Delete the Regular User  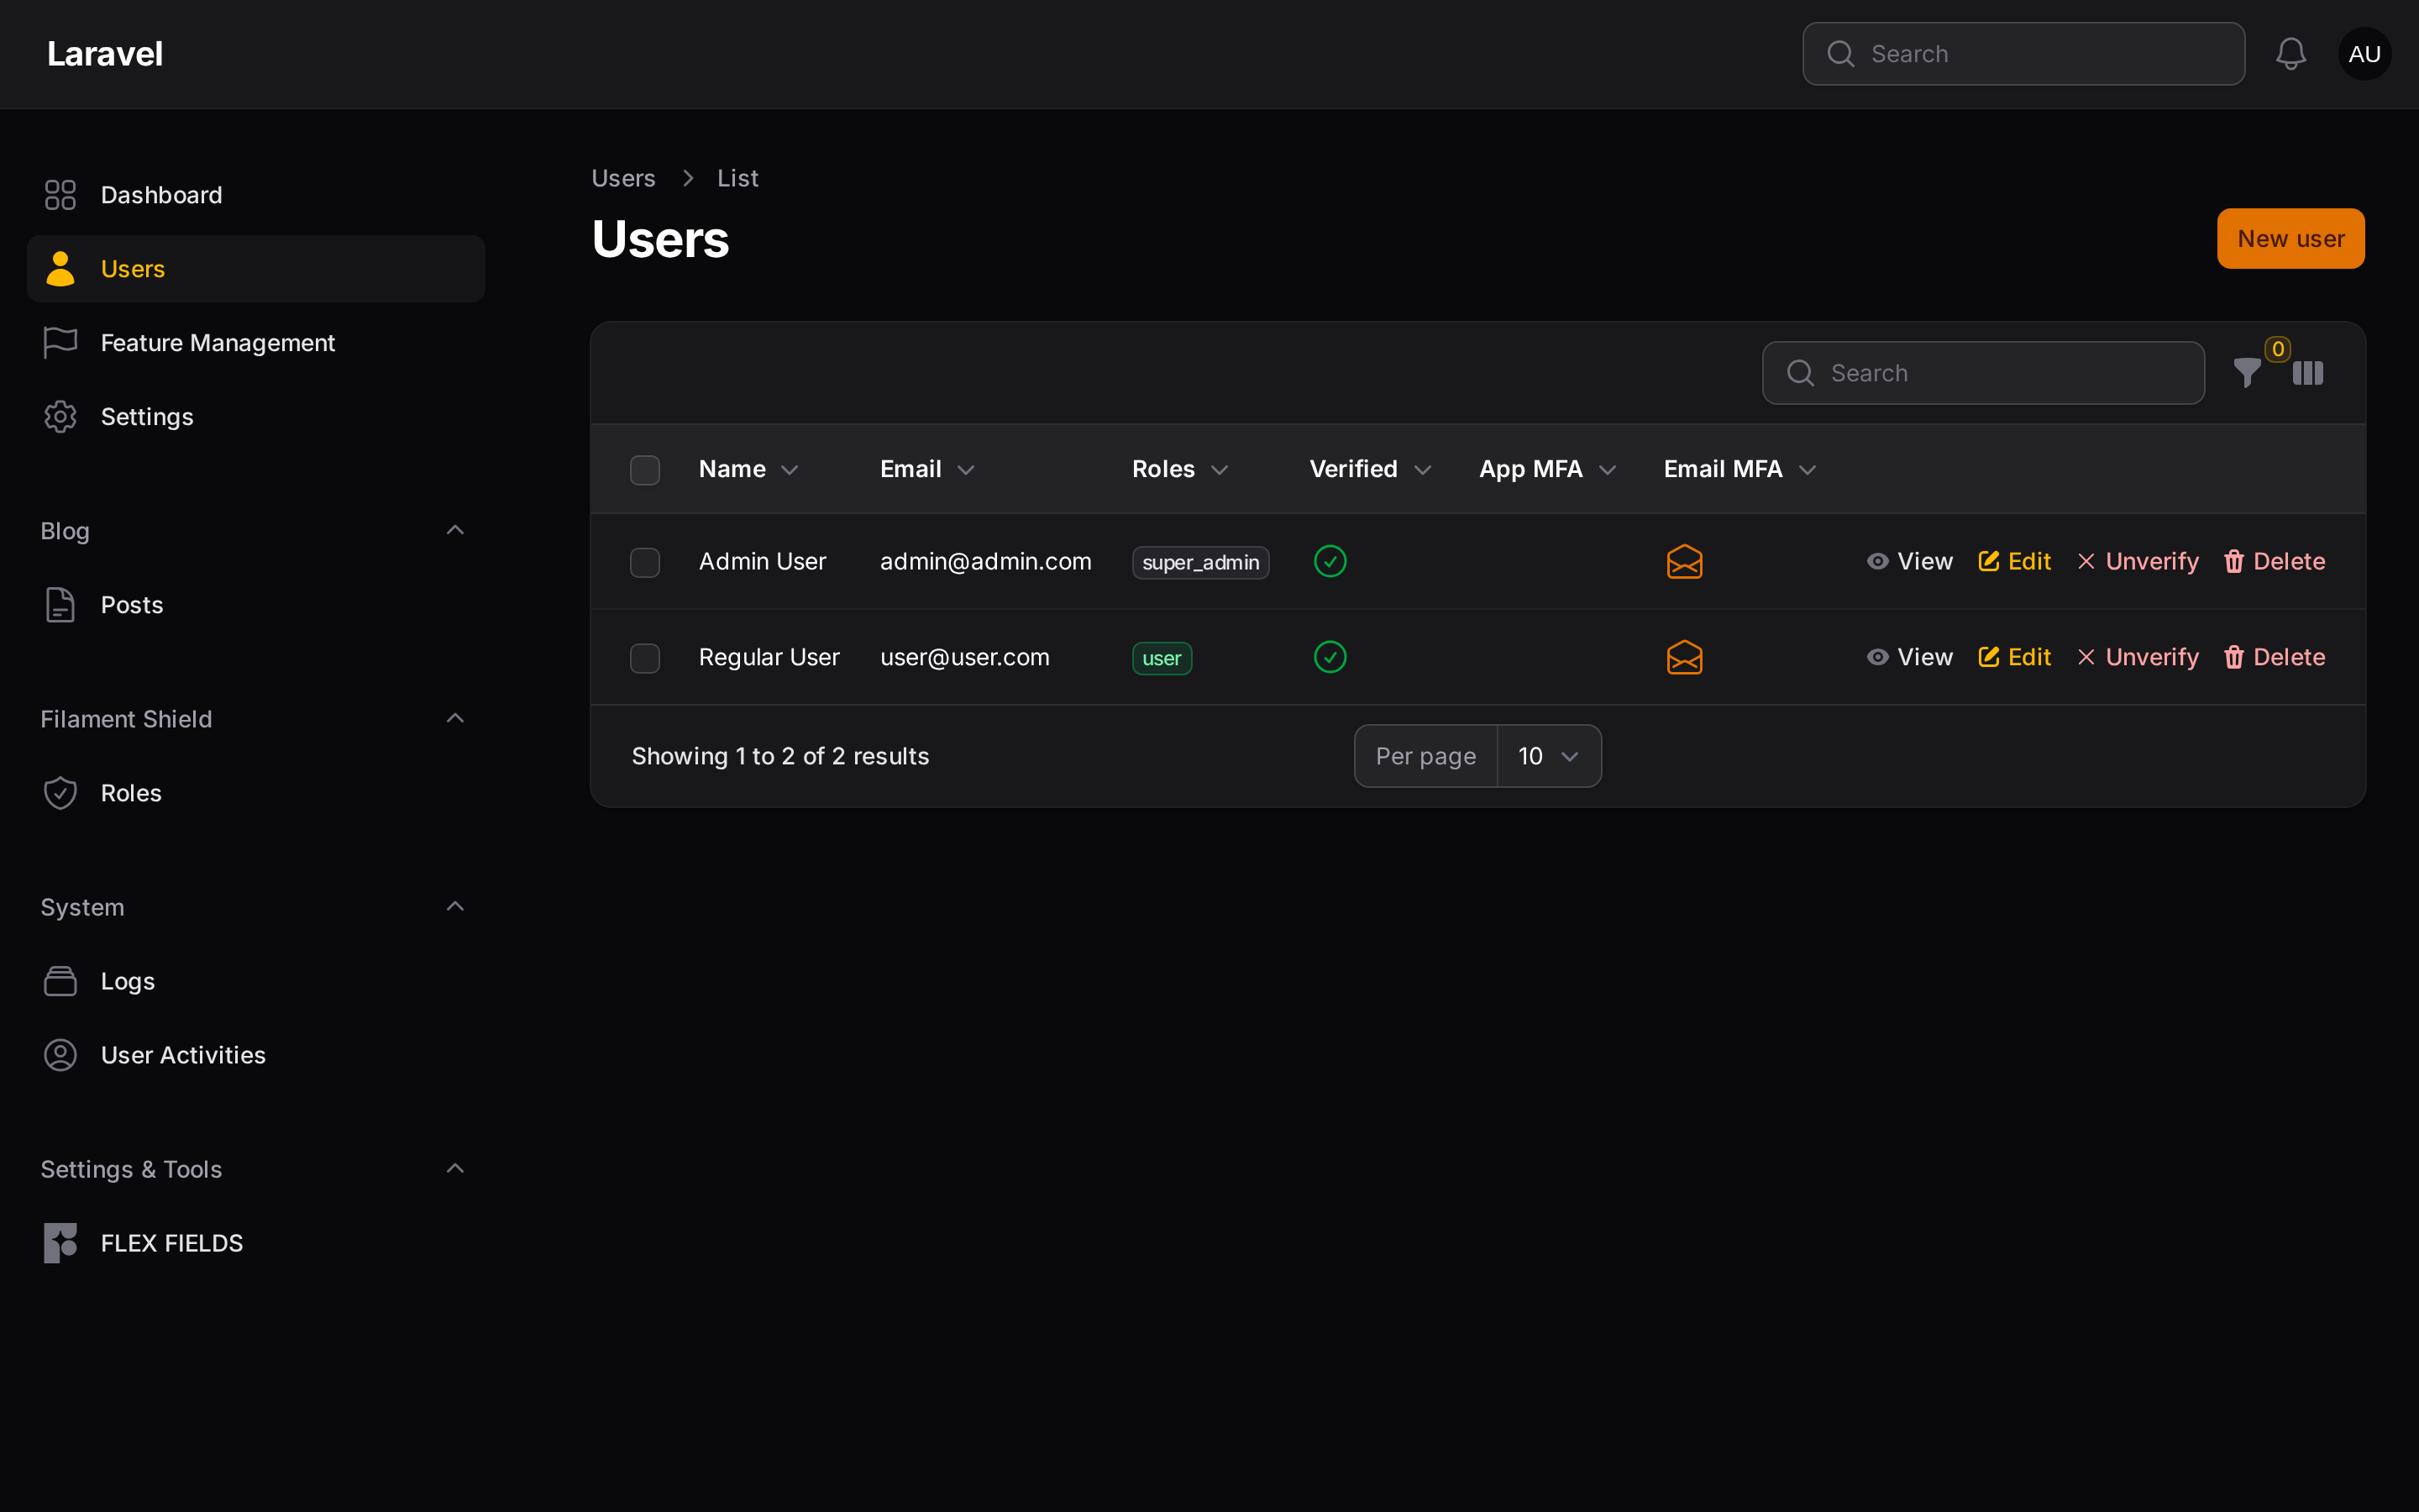(2274, 657)
